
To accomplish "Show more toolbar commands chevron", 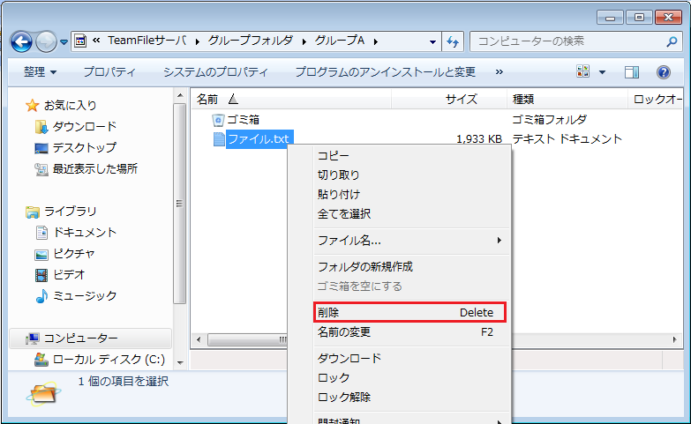I will [499, 72].
